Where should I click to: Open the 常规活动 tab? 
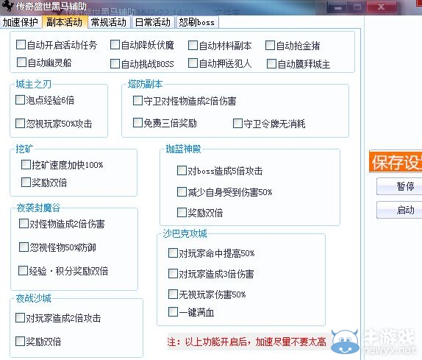pos(109,22)
